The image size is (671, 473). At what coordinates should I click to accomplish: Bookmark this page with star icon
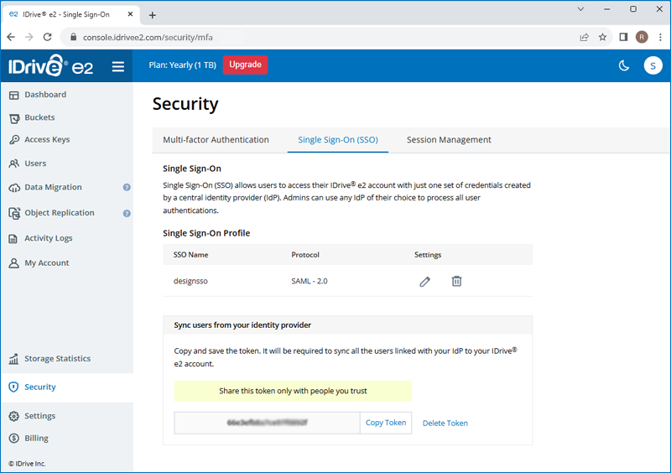coord(602,37)
